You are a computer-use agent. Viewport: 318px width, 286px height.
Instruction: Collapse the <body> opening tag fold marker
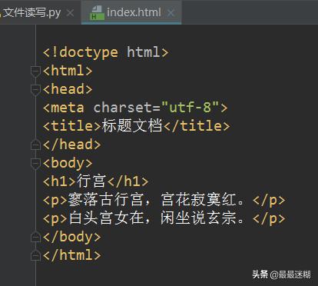point(35,163)
